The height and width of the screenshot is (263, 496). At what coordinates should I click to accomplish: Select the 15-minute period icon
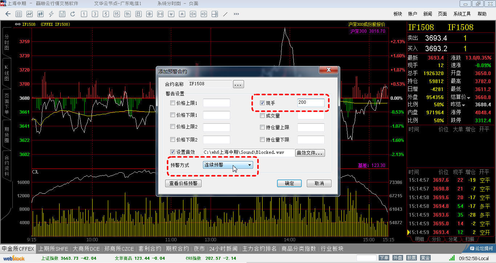coord(117,14)
